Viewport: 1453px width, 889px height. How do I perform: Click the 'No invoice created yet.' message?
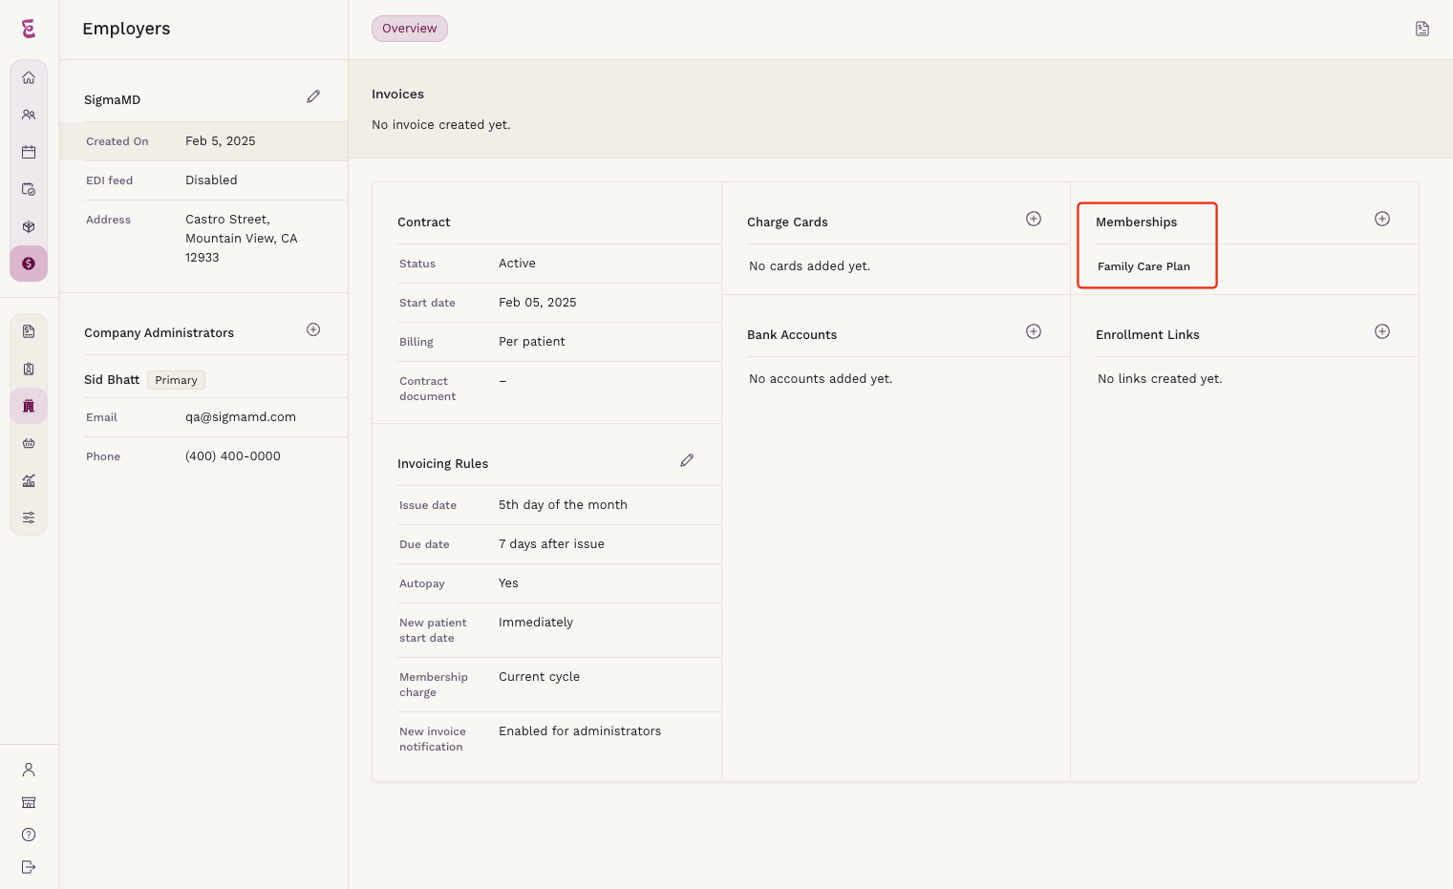[x=441, y=125]
